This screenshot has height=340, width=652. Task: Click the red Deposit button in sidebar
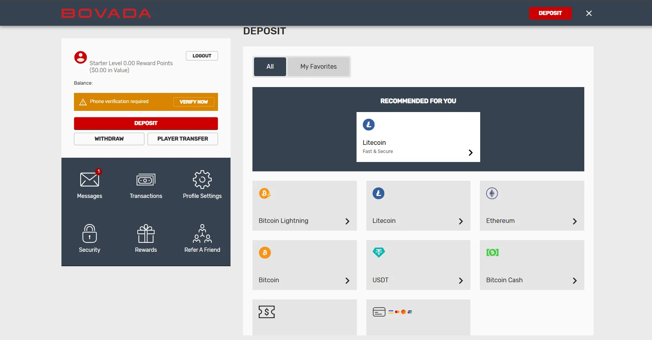(x=146, y=123)
